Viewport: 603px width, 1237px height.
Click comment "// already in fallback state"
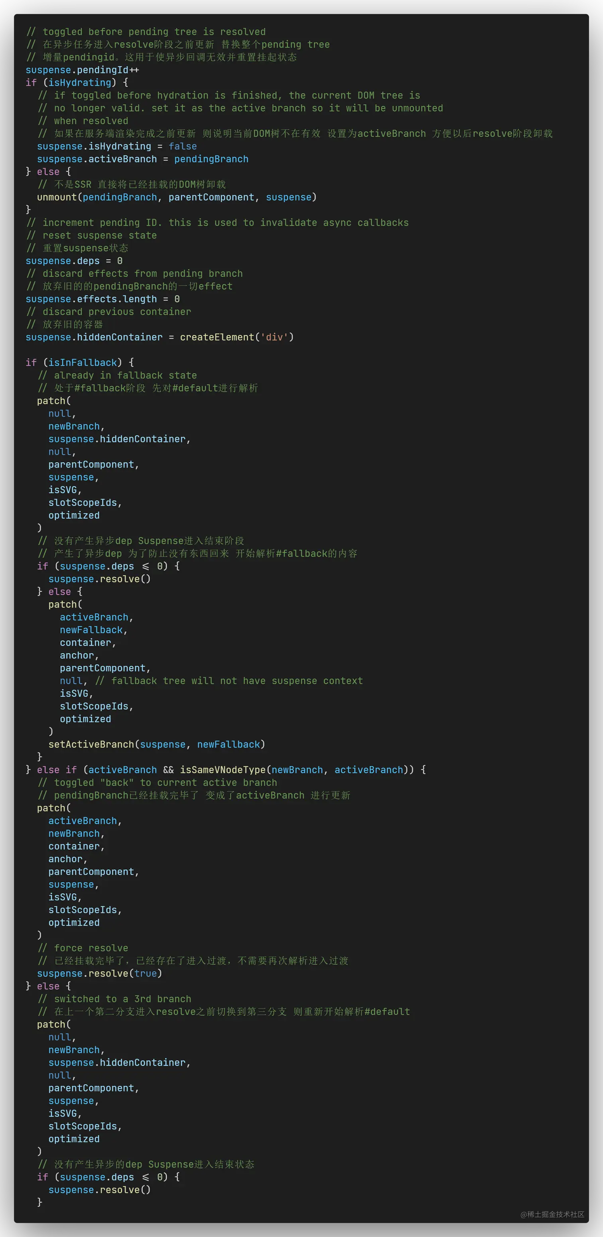coord(117,375)
